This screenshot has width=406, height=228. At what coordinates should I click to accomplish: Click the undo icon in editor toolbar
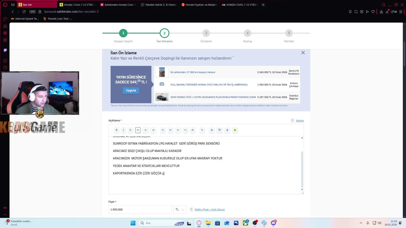coord(185,130)
